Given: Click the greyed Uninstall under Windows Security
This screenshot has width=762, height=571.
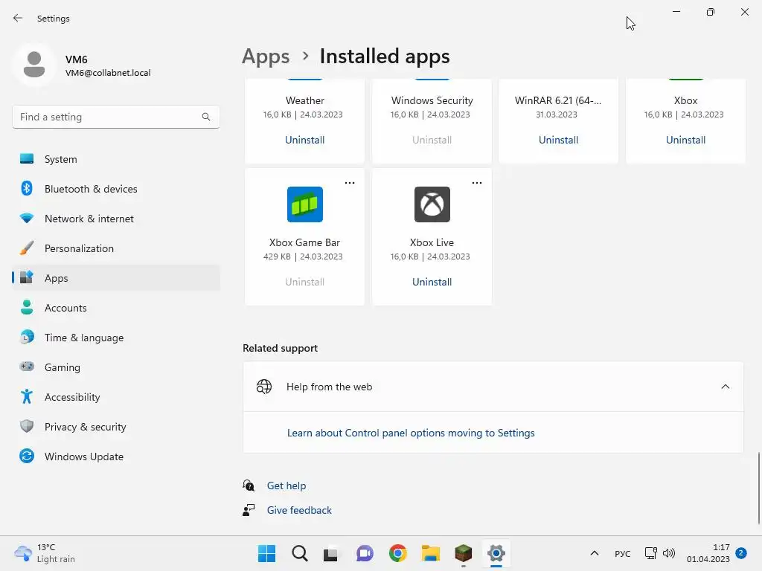Looking at the screenshot, I should click(432, 140).
